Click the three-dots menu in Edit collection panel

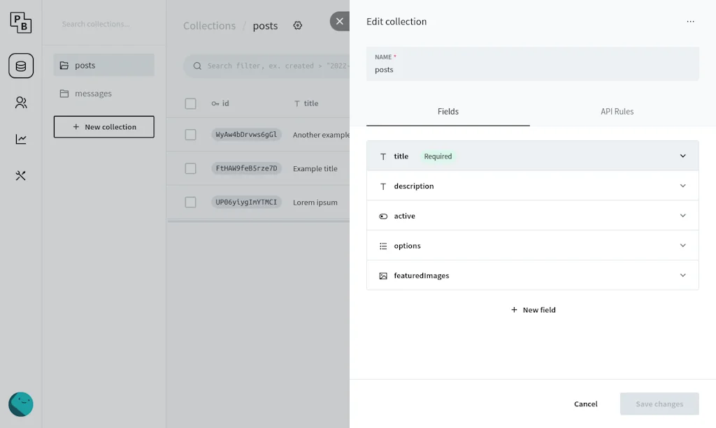click(690, 22)
